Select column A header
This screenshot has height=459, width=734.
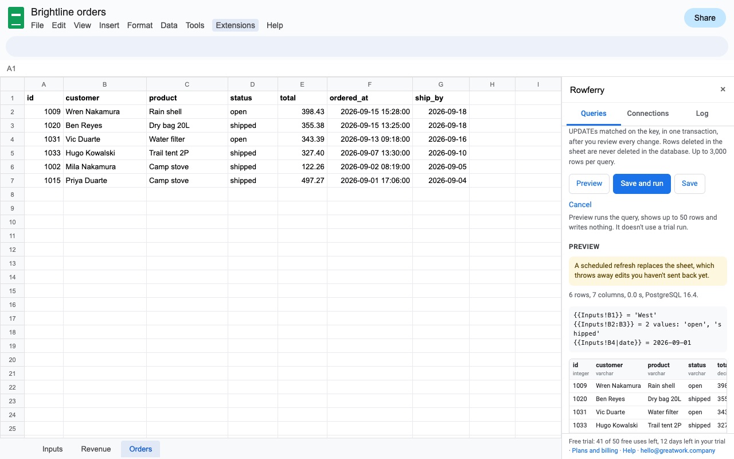point(44,84)
